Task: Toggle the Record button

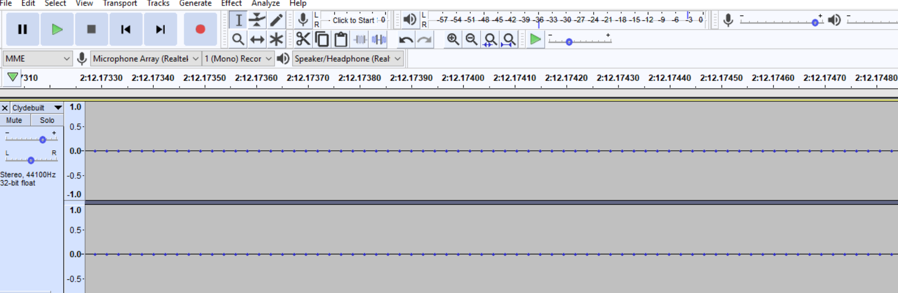Action: (x=200, y=29)
